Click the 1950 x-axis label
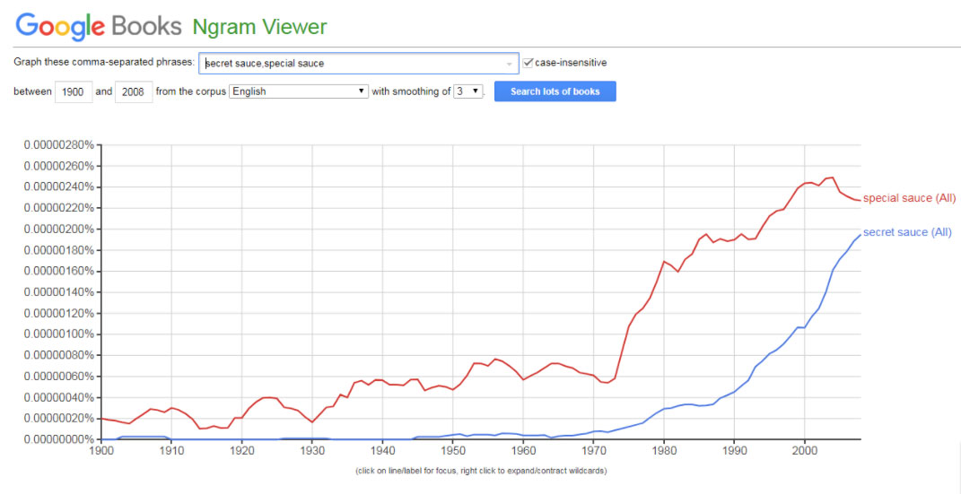This screenshot has width=961, height=494. [453, 451]
